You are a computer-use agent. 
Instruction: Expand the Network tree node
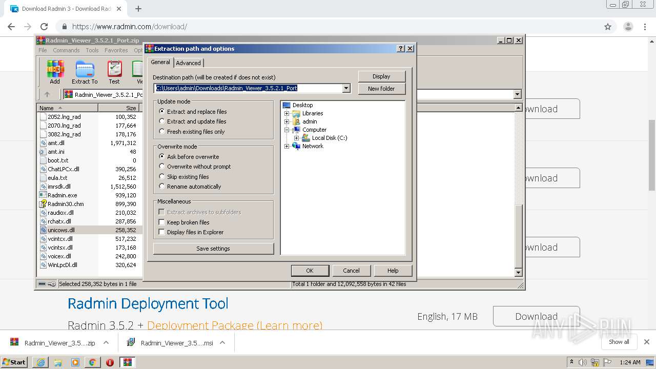coord(286,146)
